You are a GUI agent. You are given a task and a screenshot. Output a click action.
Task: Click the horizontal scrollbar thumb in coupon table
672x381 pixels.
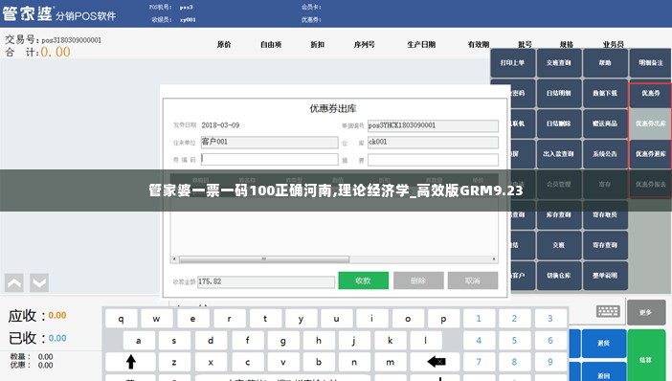point(264,259)
